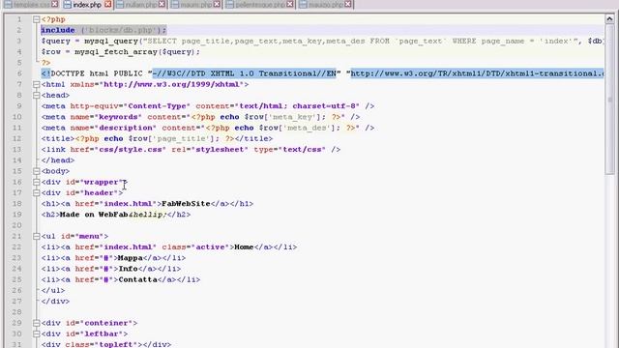The width and height of the screenshot is (619, 348).
Task: Click 'Info' link text on line 24
Action: [129, 269]
